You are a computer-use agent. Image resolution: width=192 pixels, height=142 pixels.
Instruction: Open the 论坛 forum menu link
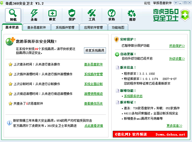(147, 3)
